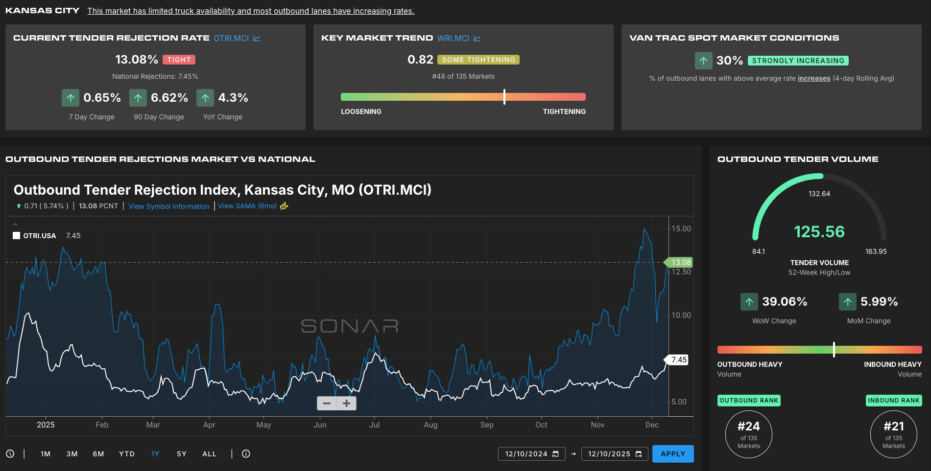The width and height of the screenshot is (931, 471).
Task: Open the chart icon beside WRI.MCI
Action: (477, 38)
